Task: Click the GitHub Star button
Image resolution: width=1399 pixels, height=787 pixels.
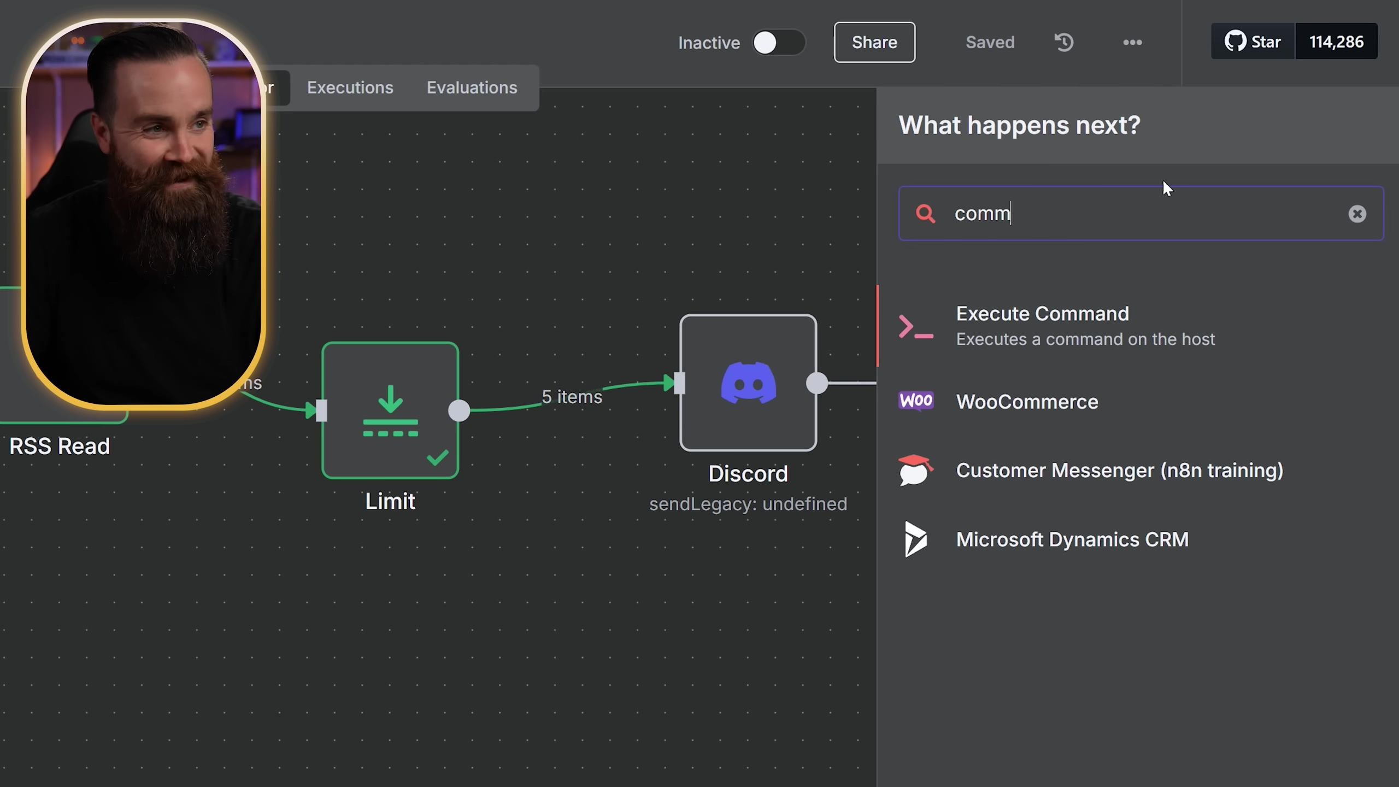Action: coord(1253,42)
